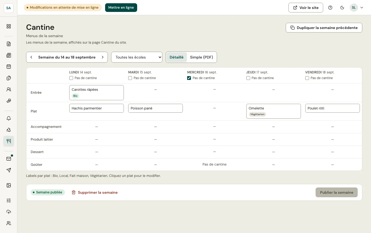This screenshot has width=371, height=233.
Task: Check Pas de cantine for Jeudi
Action: coord(248,78)
